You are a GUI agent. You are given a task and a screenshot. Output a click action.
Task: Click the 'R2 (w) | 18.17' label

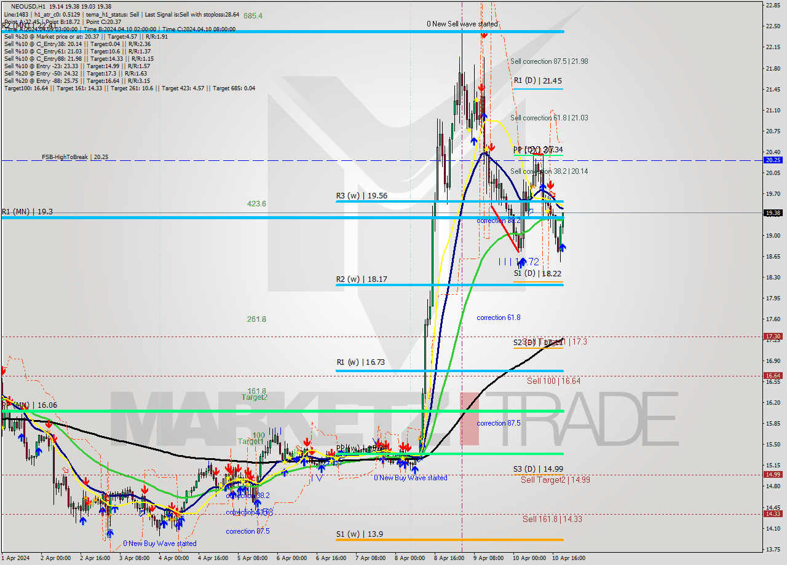(362, 279)
